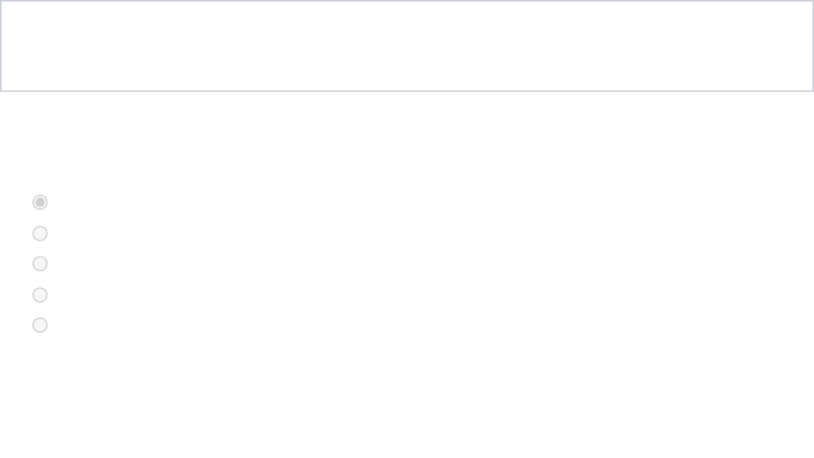Screen dimensions: 814x458
Task: Pick the second-to-last radio option
Action: point(40,295)
